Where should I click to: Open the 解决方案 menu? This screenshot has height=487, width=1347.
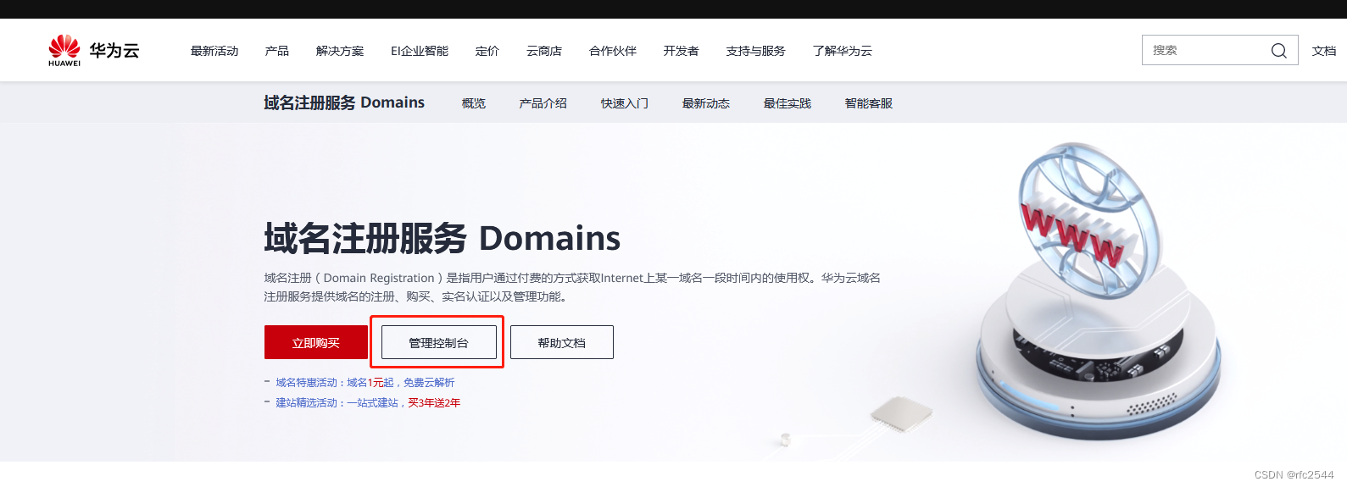(x=340, y=51)
